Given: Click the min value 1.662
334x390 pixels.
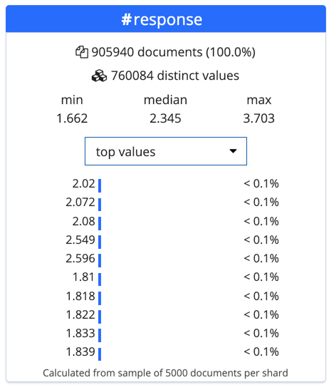Looking at the screenshot, I should coord(72,118).
